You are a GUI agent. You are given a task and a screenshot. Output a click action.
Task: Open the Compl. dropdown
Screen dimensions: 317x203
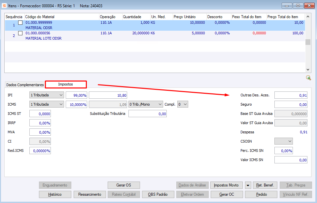183,104
